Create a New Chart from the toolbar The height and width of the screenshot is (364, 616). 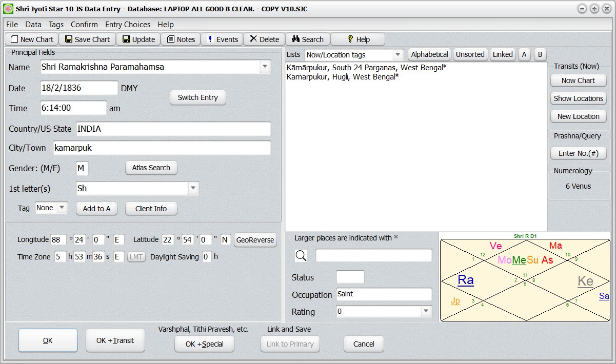click(x=31, y=39)
